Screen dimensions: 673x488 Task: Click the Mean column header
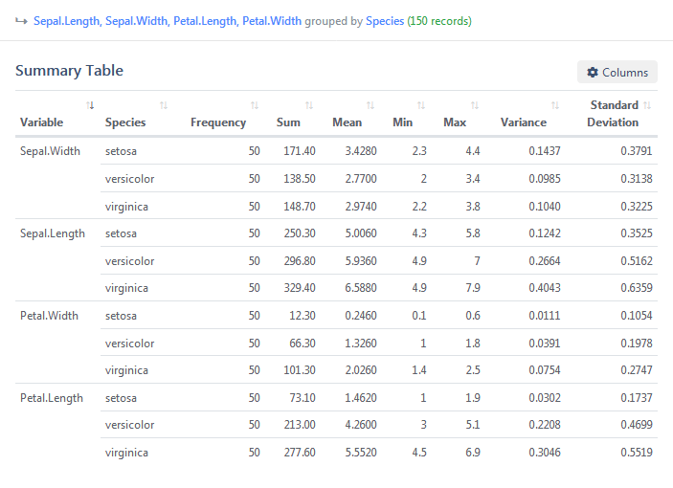pyautogui.click(x=347, y=122)
